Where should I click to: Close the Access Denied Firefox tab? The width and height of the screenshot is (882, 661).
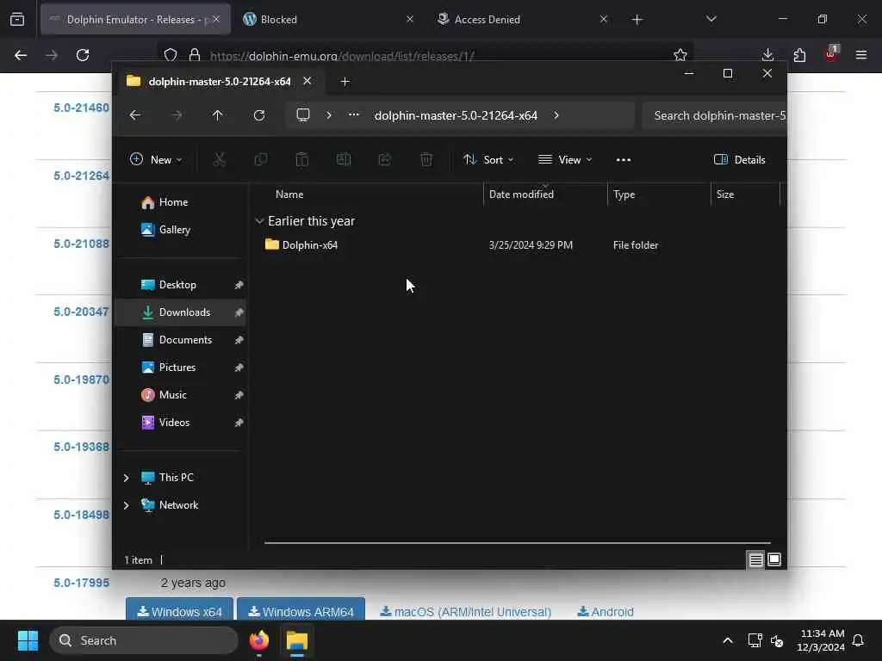pyautogui.click(x=603, y=19)
